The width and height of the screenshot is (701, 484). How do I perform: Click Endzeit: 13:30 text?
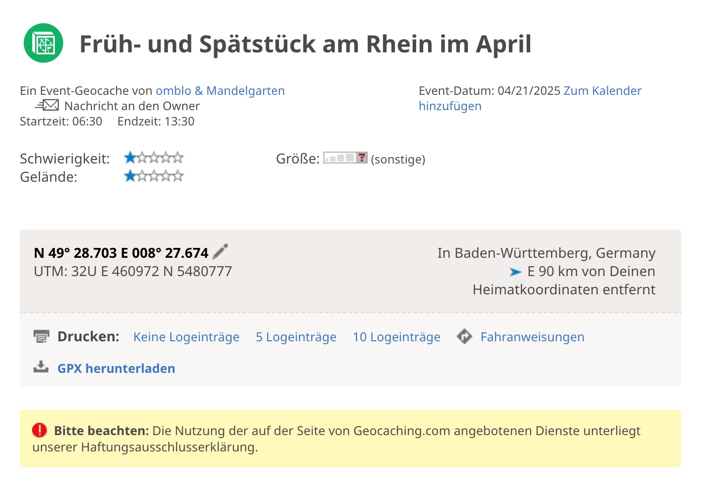coord(156,121)
